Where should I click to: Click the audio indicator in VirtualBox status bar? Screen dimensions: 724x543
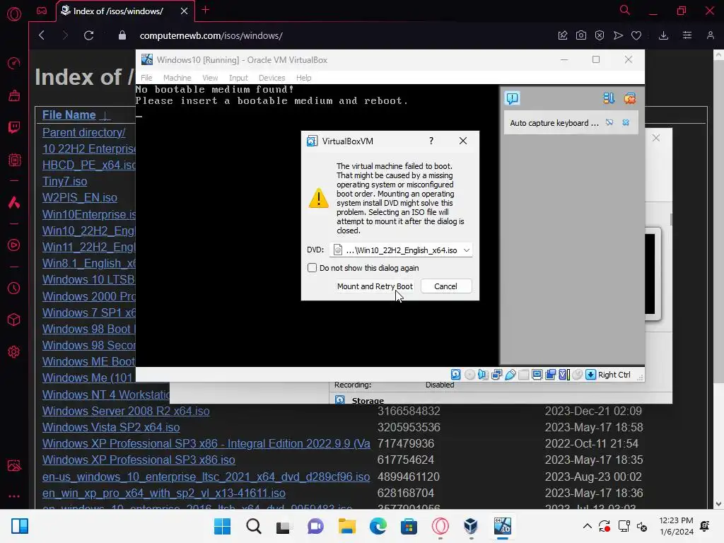point(483,375)
